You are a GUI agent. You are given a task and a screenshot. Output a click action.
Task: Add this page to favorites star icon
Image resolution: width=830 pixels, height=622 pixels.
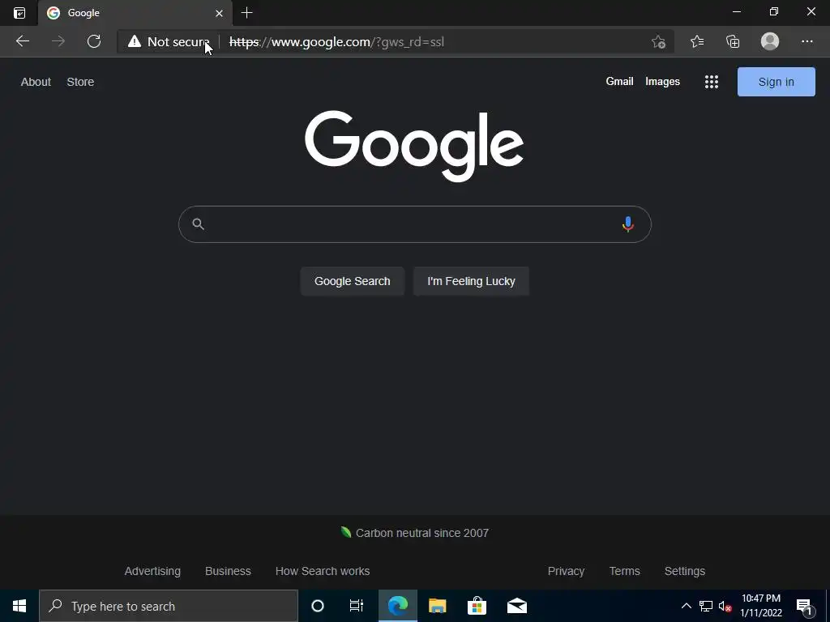click(658, 42)
